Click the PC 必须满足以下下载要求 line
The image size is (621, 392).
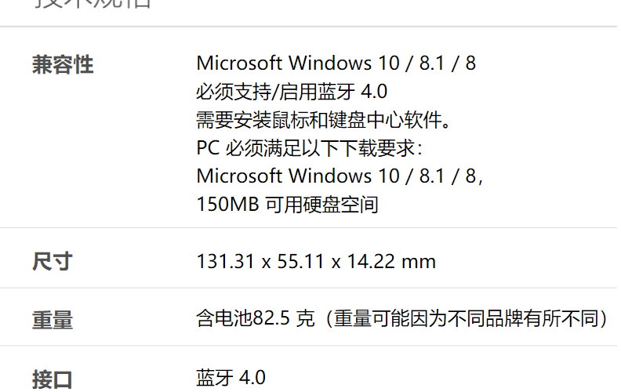pos(310,148)
